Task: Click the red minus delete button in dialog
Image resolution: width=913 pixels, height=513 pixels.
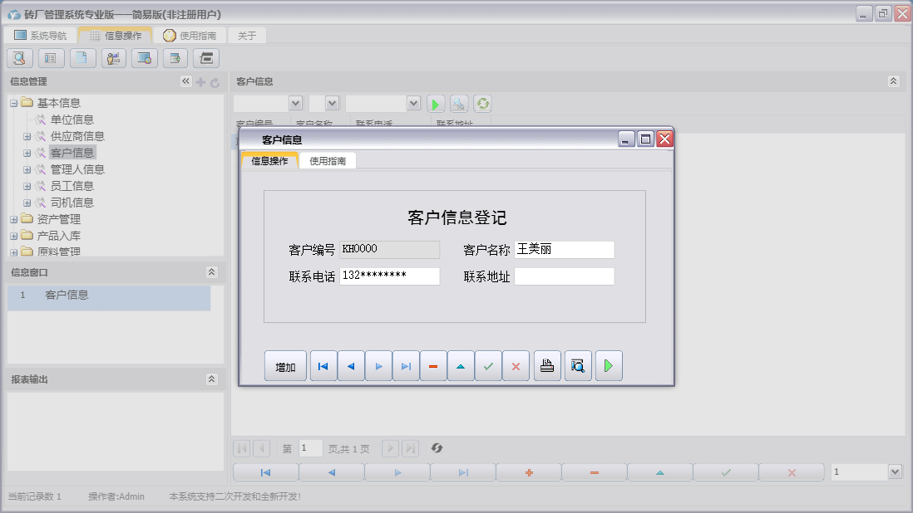Action: coord(433,366)
